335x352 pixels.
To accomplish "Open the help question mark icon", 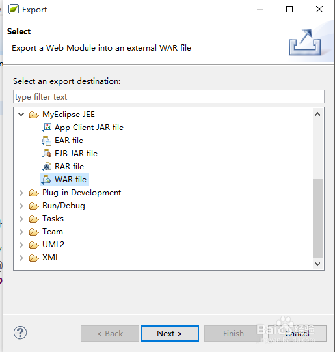I will pyautogui.click(x=20, y=332).
